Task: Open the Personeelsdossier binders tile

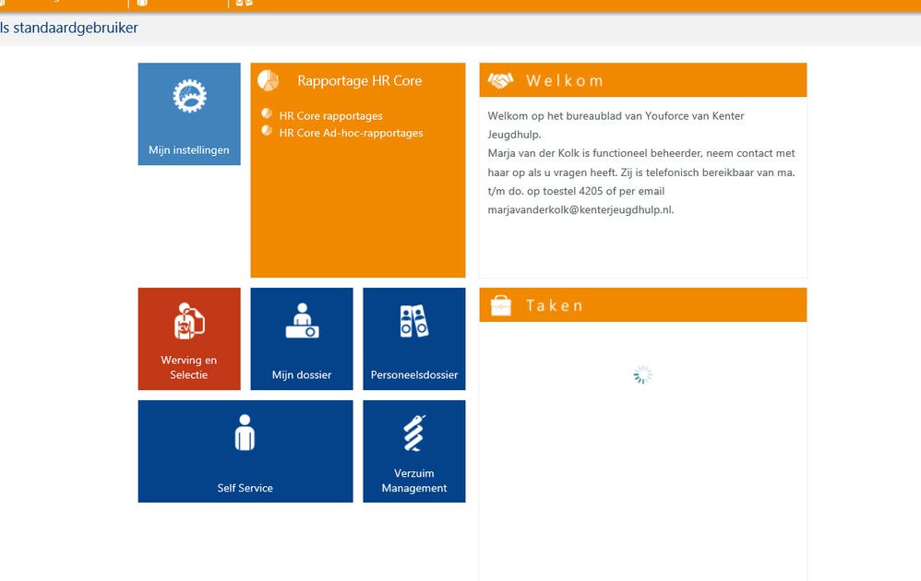Action: pos(414,338)
